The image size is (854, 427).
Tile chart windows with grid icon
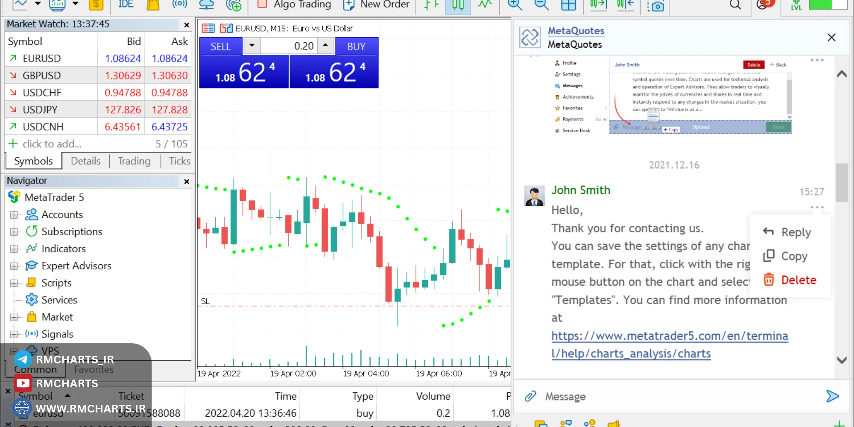click(568, 5)
